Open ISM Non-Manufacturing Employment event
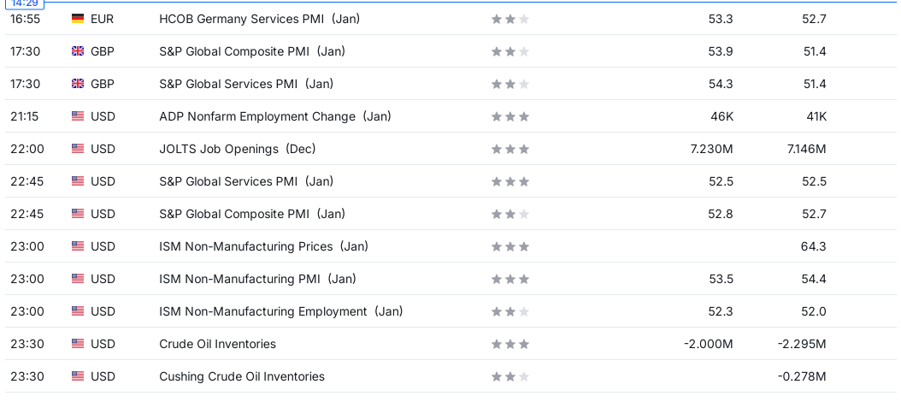Screen dimensions: 901x408 pyautogui.click(x=281, y=311)
